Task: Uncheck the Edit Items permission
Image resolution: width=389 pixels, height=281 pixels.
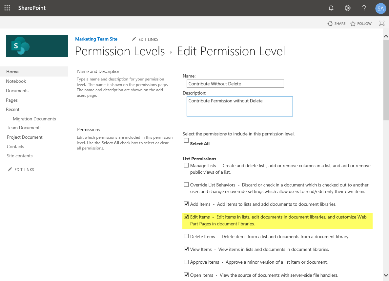Action: pos(186,217)
